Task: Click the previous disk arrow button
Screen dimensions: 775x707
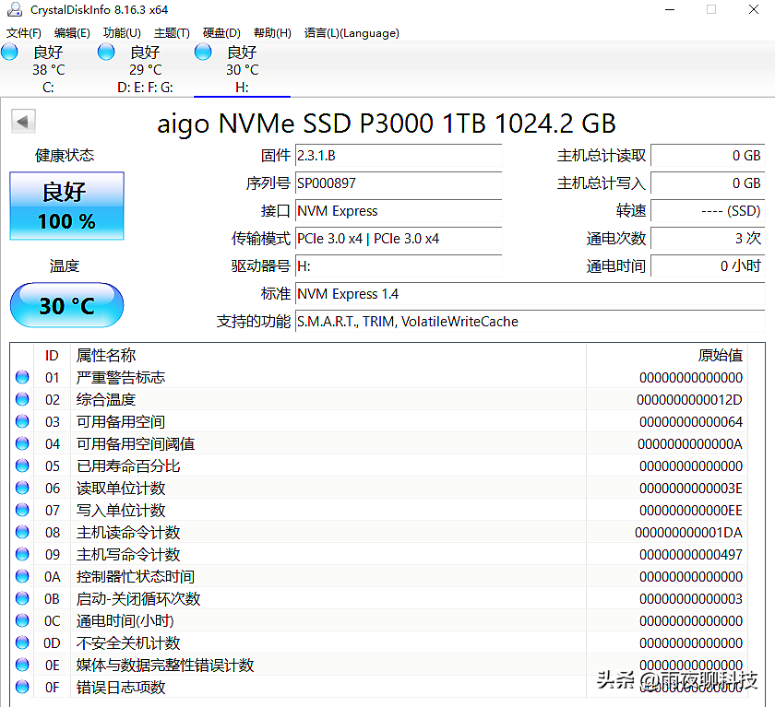Action: click(23, 122)
